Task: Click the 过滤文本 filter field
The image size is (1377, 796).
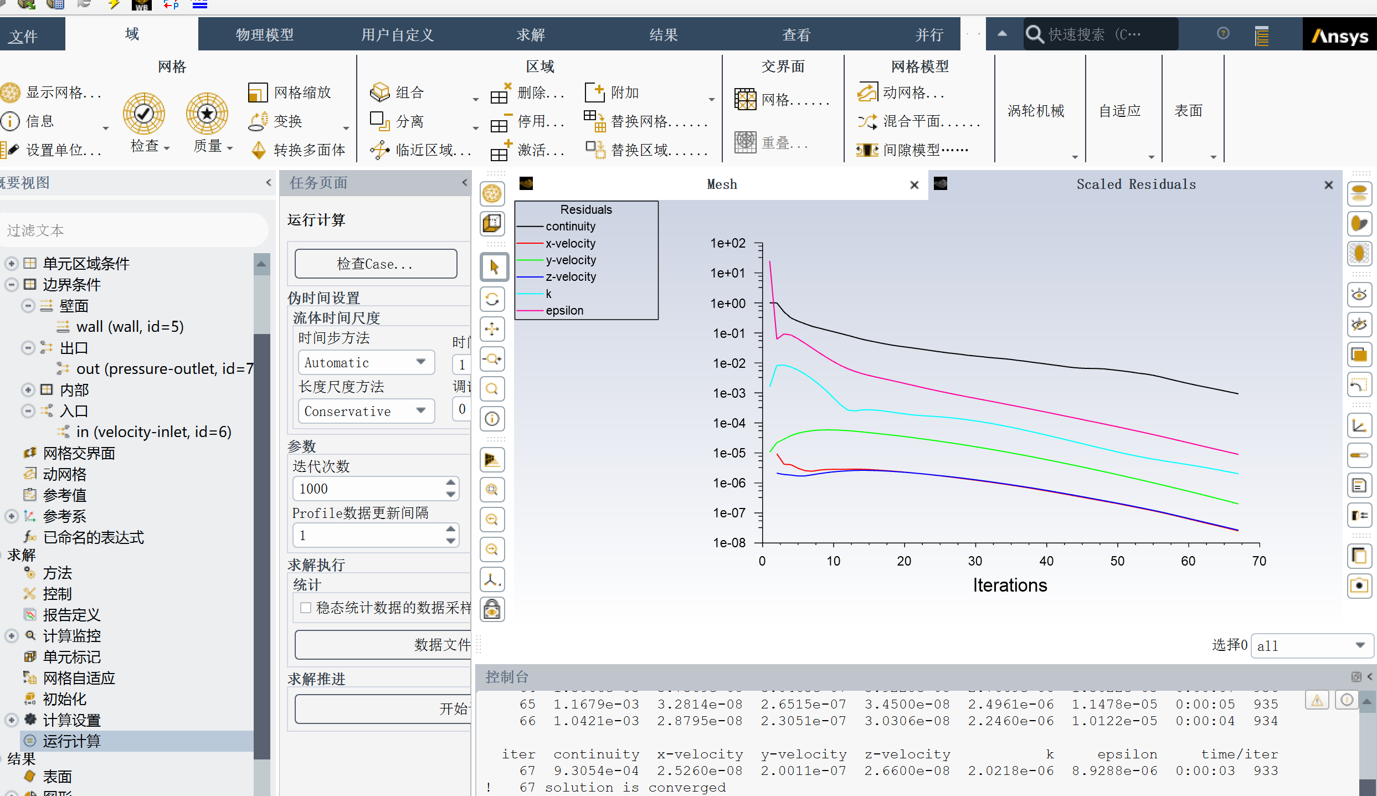Action: 134,230
